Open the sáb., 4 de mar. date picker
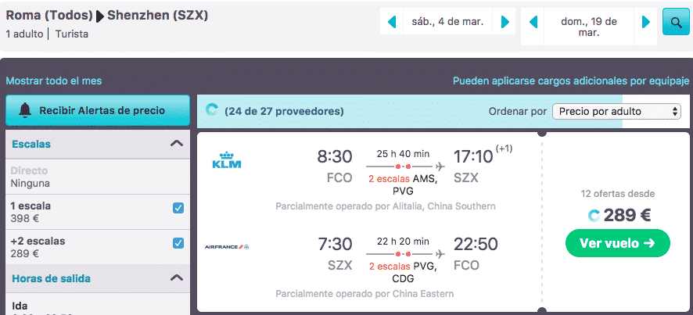 (447, 21)
